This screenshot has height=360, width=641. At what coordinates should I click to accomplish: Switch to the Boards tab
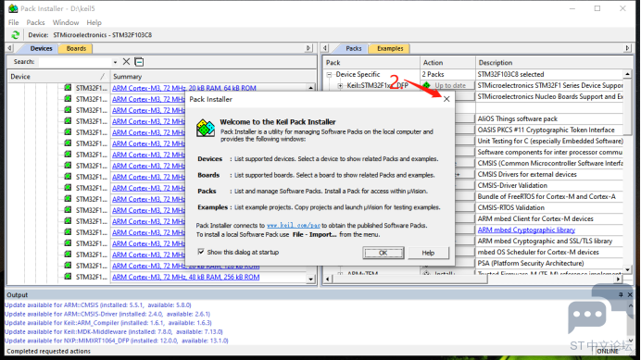(76, 49)
